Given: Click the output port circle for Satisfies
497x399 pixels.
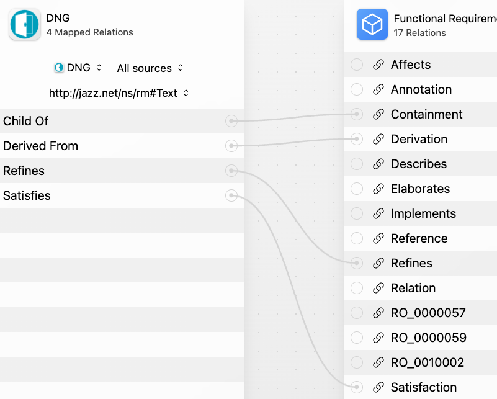Looking at the screenshot, I should (231, 195).
